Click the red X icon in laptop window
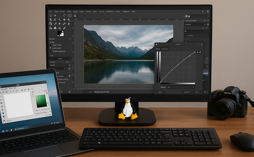Viewport: 254px width, 157px height. [x=4, y=121]
